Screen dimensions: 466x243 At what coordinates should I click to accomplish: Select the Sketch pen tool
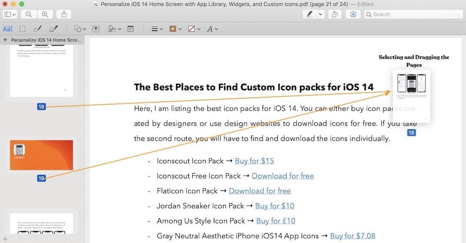(x=37, y=29)
